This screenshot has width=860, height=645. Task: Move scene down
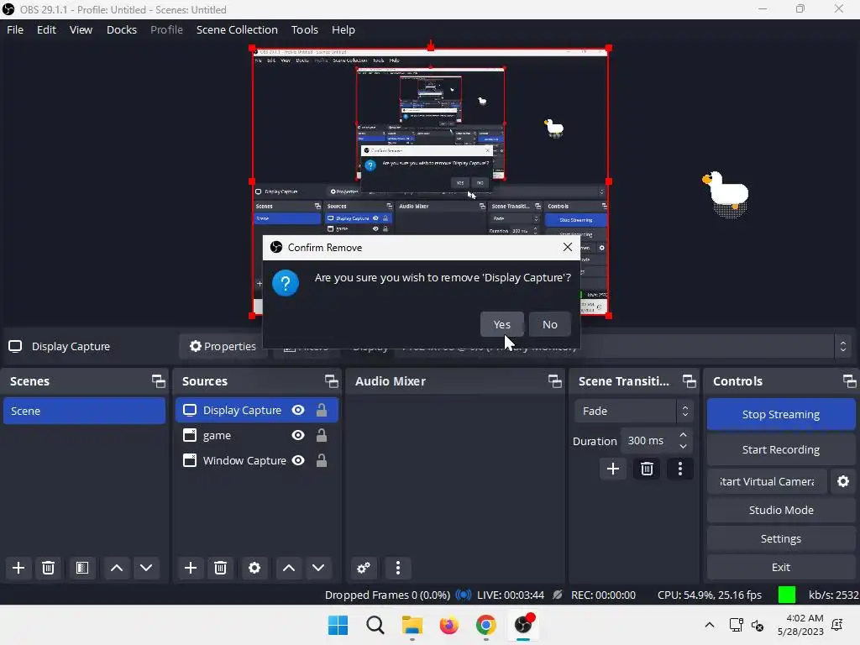click(x=146, y=568)
